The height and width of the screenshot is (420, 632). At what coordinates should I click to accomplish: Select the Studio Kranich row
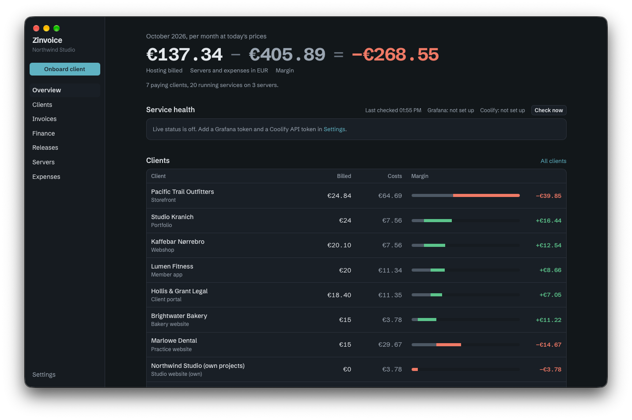pos(356,221)
